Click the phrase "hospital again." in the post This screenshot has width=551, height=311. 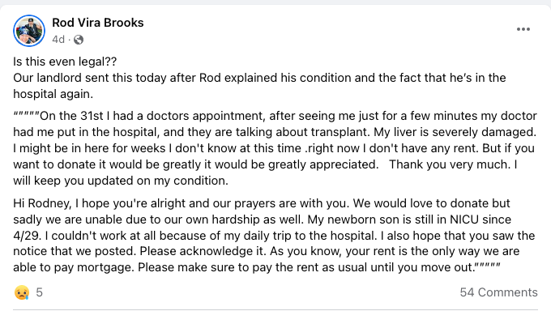[x=53, y=94]
